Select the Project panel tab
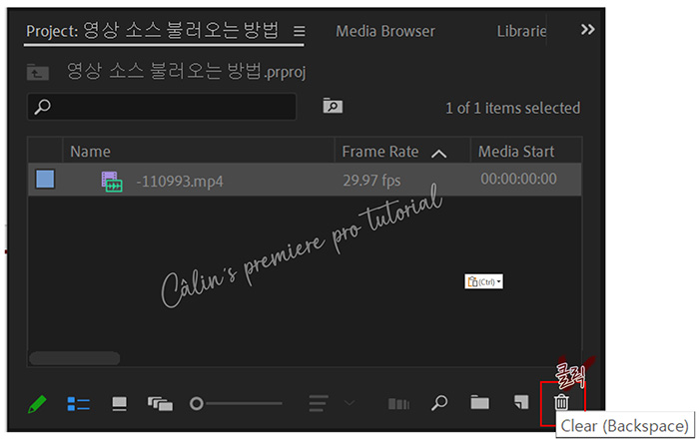The image size is (699, 443). point(152,31)
